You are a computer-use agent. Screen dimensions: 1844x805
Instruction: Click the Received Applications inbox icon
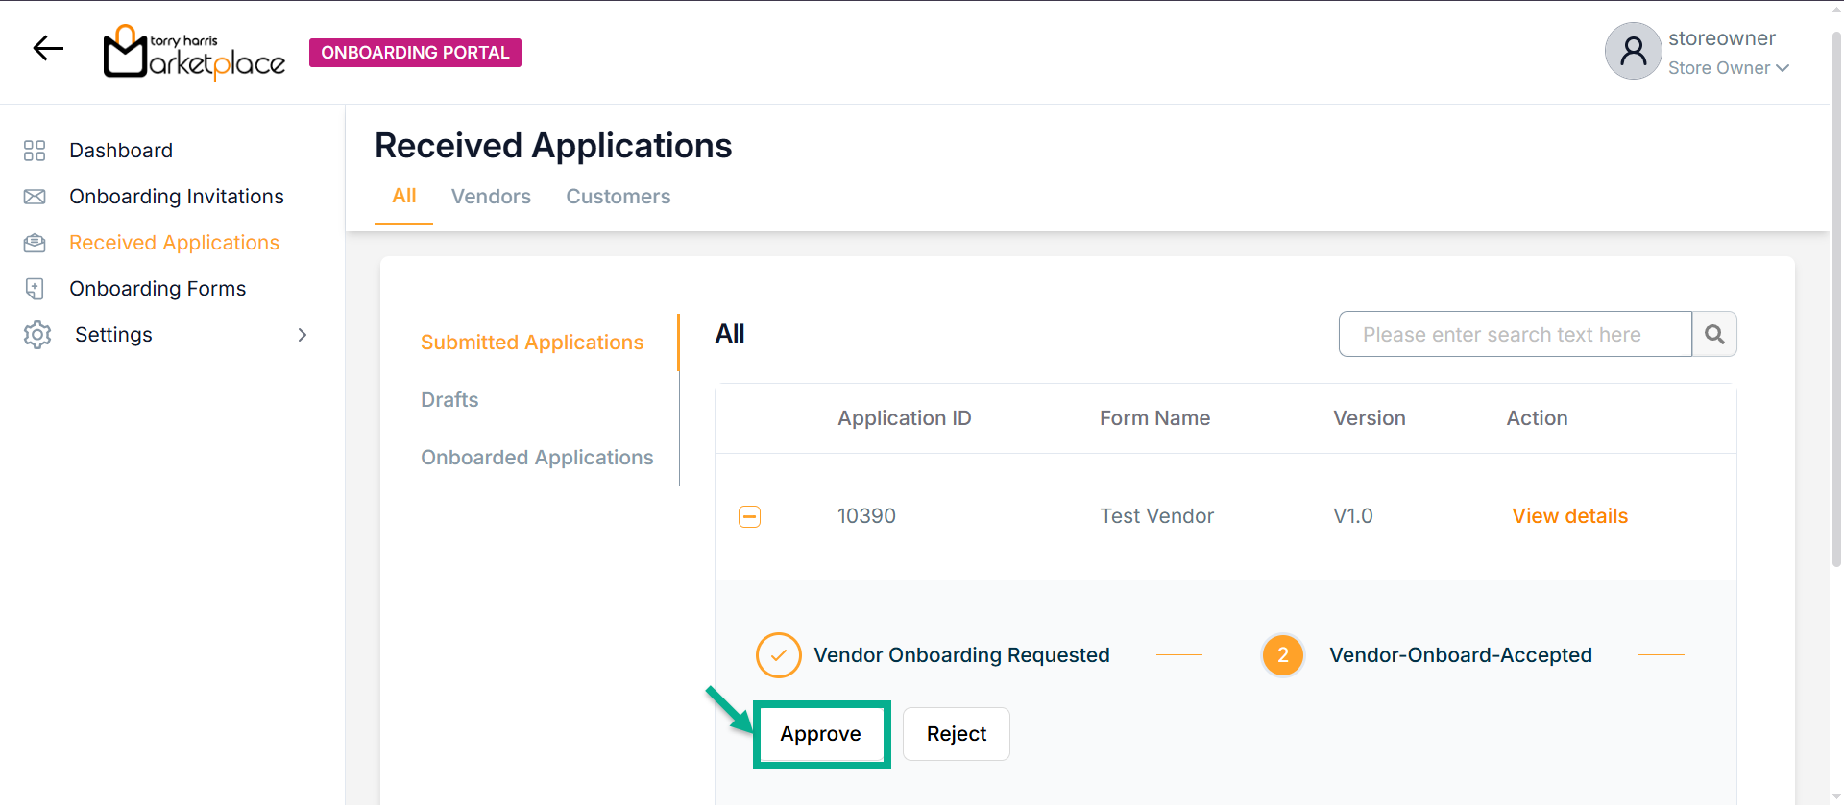pyautogui.click(x=35, y=243)
